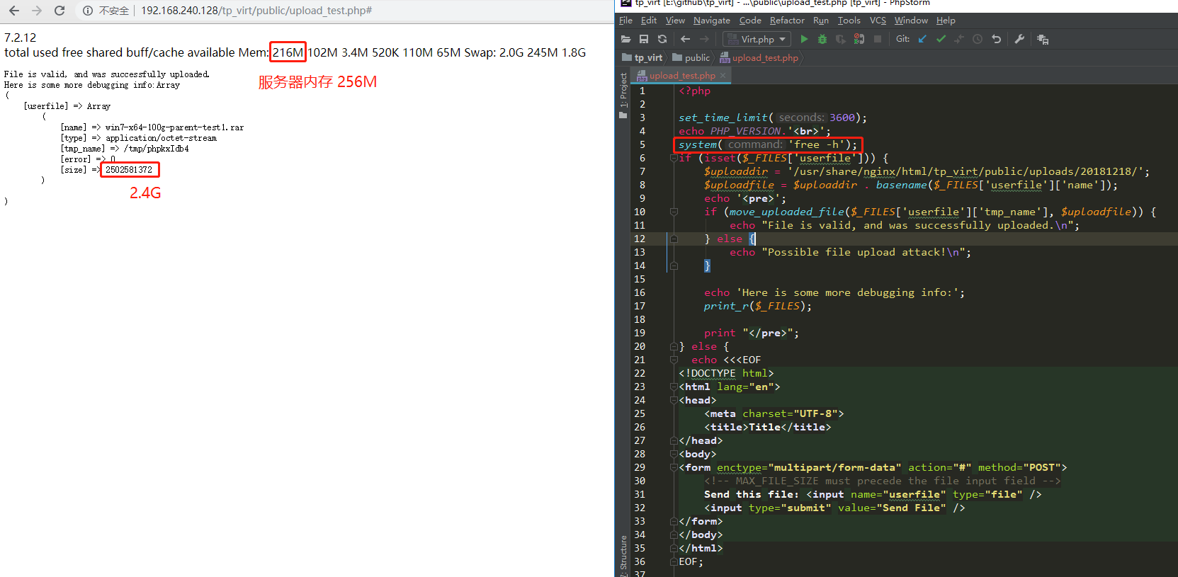Screen dimensions: 1178x577
Task: Click /tmp/phpkxIdb4 tmp_name value
Action: [147, 149]
